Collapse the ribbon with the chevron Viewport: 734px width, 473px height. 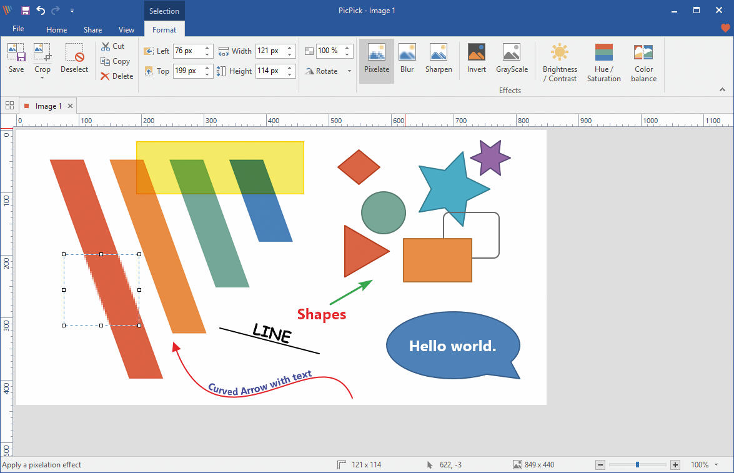pyautogui.click(x=722, y=89)
